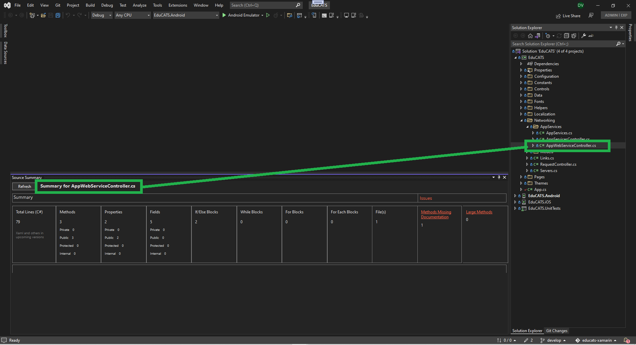Image resolution: width=636 pixels, height=345 pixels.
Task: Open the Any CPU platform dropdown
Action: tap(132, 15)
